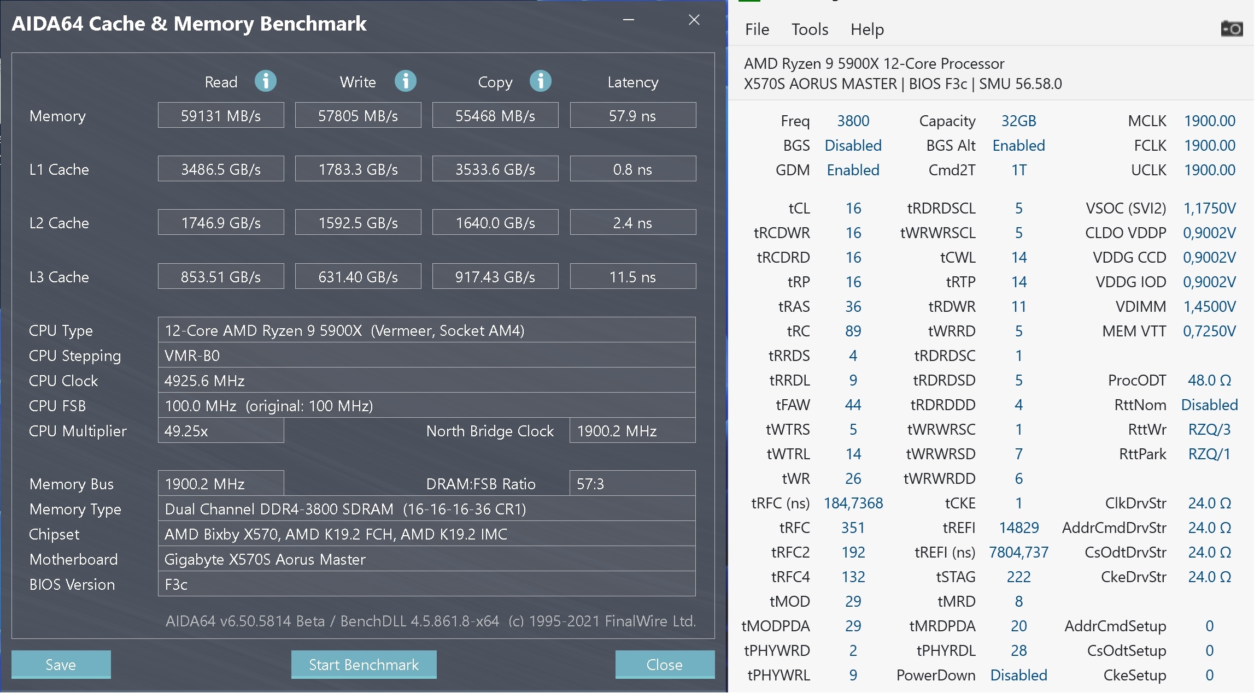
Task: Click the tCL timing value
Action: point(853,208)
